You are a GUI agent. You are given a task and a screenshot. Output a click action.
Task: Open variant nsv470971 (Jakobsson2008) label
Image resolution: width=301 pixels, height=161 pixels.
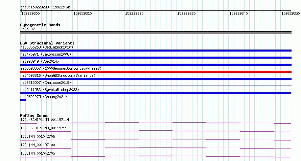point(46,54)
